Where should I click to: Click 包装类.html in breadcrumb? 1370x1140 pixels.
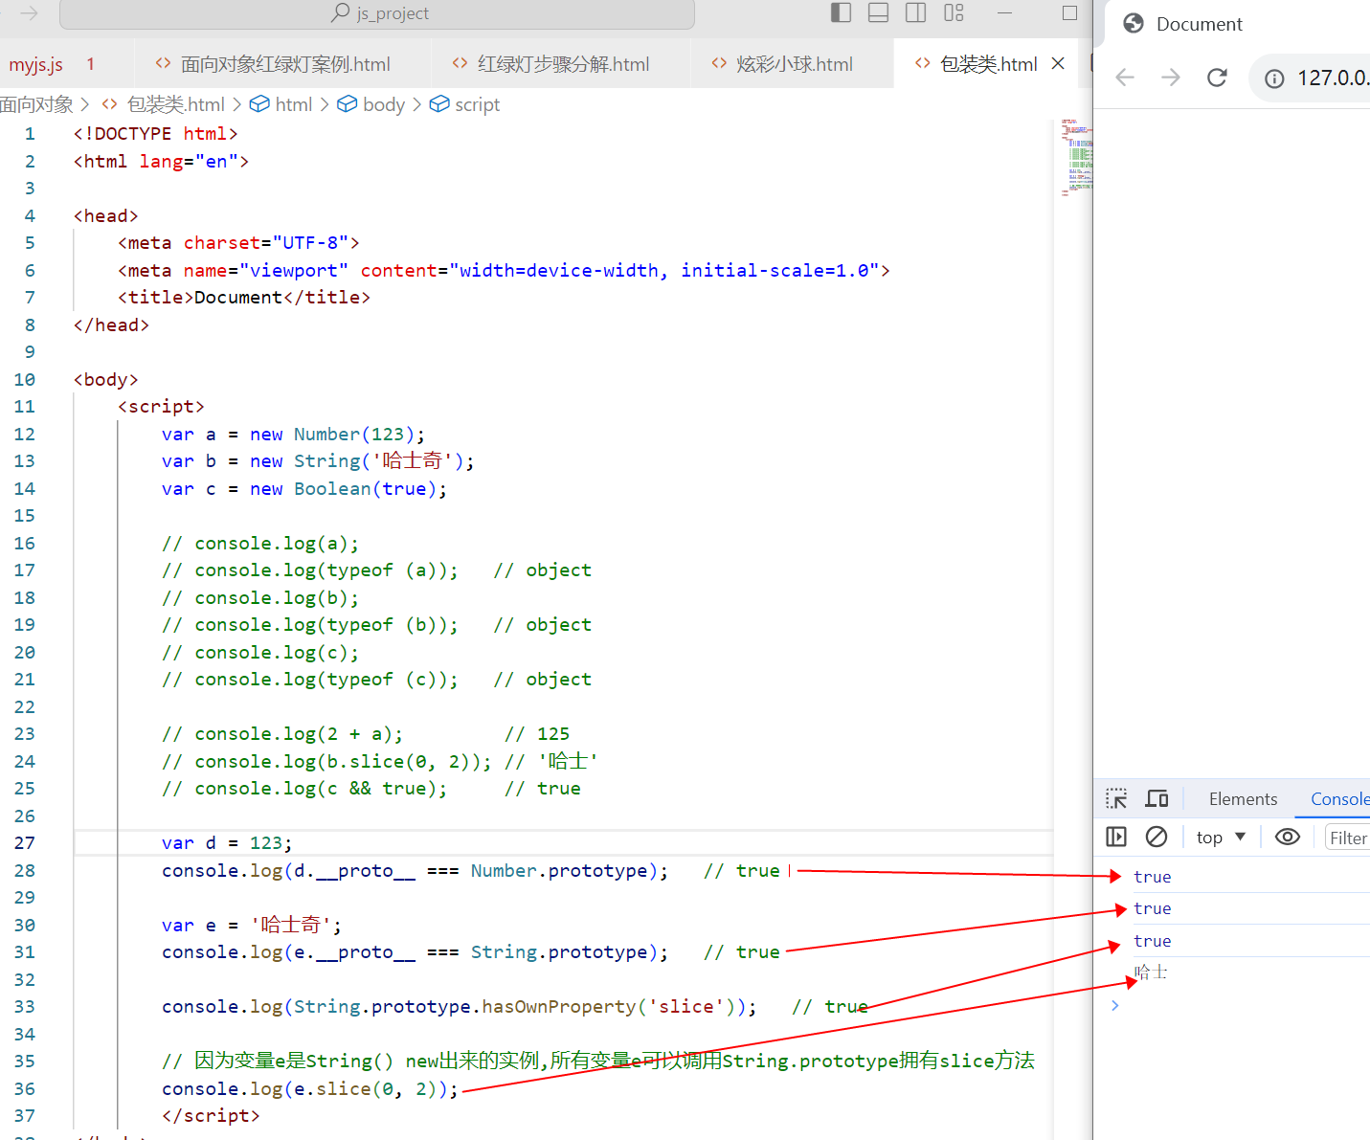click(x=176, y=104)
